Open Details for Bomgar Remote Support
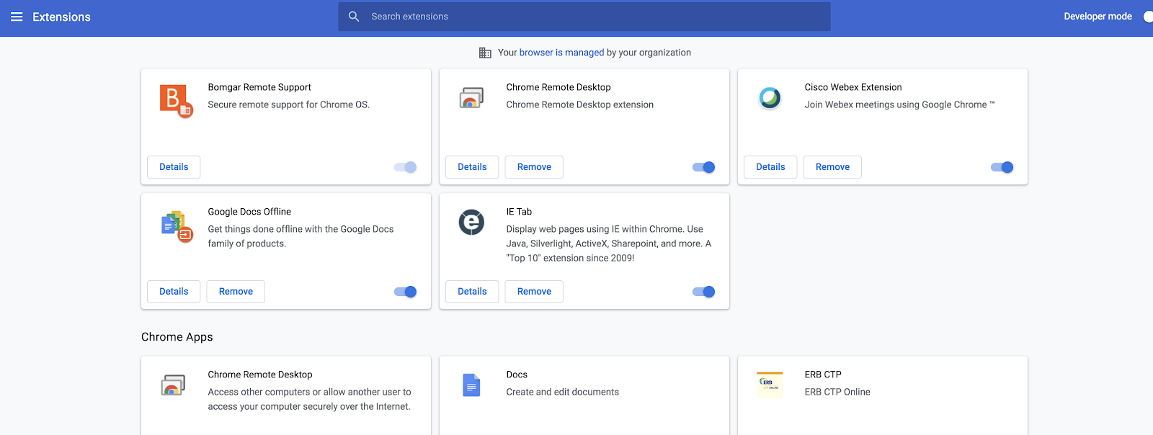 (x=174, y=167)
